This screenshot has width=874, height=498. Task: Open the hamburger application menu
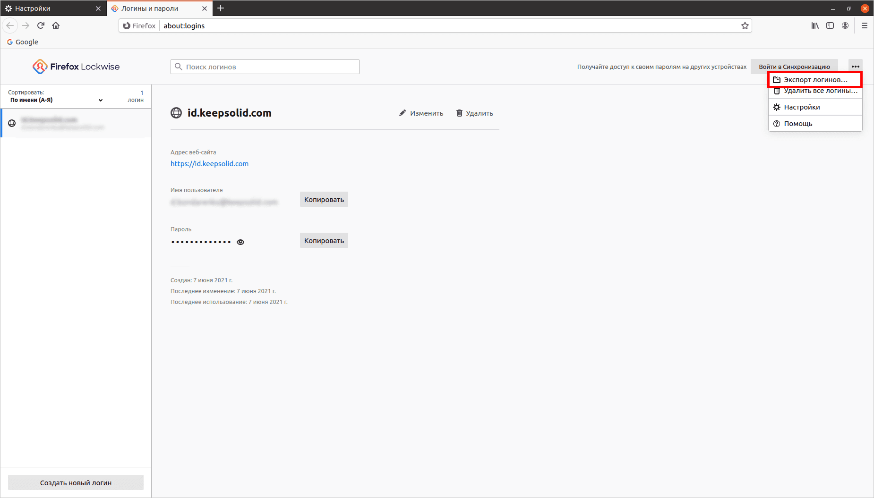pyautogui.click(x=865, y=26)
